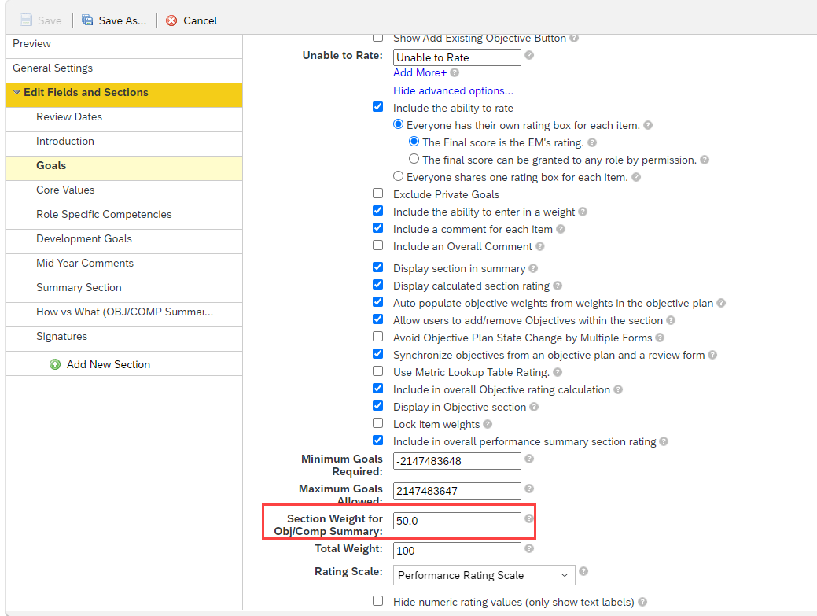Click the Unable to Rate text field
This screenshot has height=616, width=817.
(x=457, y=57)
